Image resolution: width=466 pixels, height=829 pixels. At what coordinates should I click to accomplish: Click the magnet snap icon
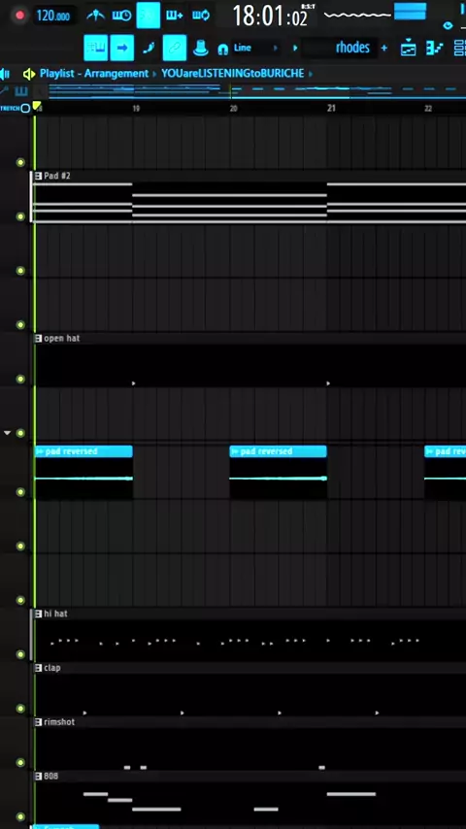coord(222,50)
